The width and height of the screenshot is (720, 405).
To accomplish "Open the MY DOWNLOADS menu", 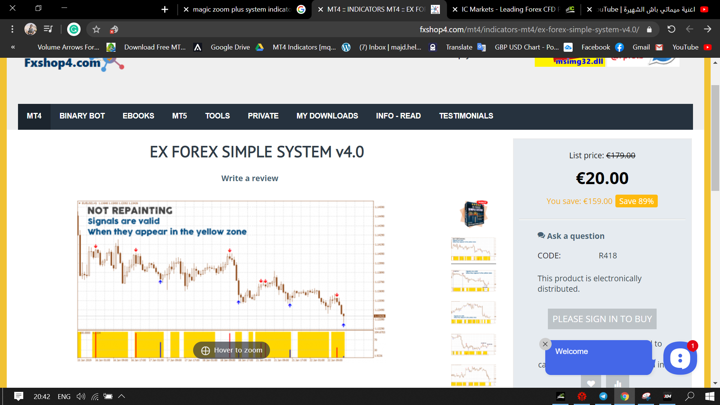I will [x=327, y=116].
